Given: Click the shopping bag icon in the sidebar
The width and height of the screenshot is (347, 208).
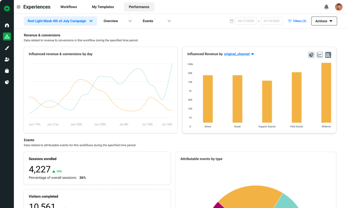Looking at the screenshot, I should (7, 70).
